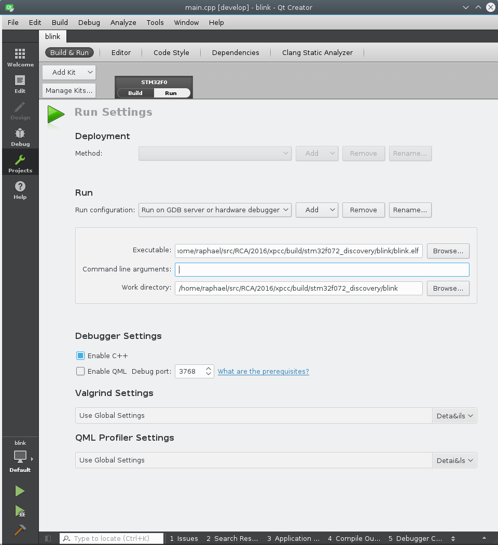Switch to the Dependencies tab
The image size is (498, 545).
coord(236,52)
